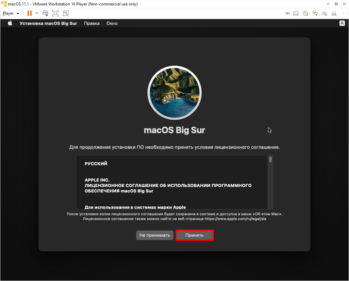Click the printer device icon
349x281 pixels.
(x=334, y=14)
